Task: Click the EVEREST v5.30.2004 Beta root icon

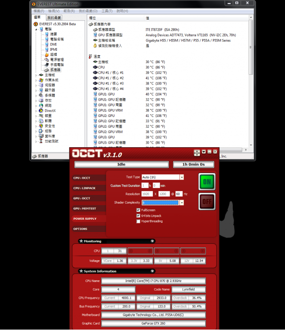Action: (36, 24)
